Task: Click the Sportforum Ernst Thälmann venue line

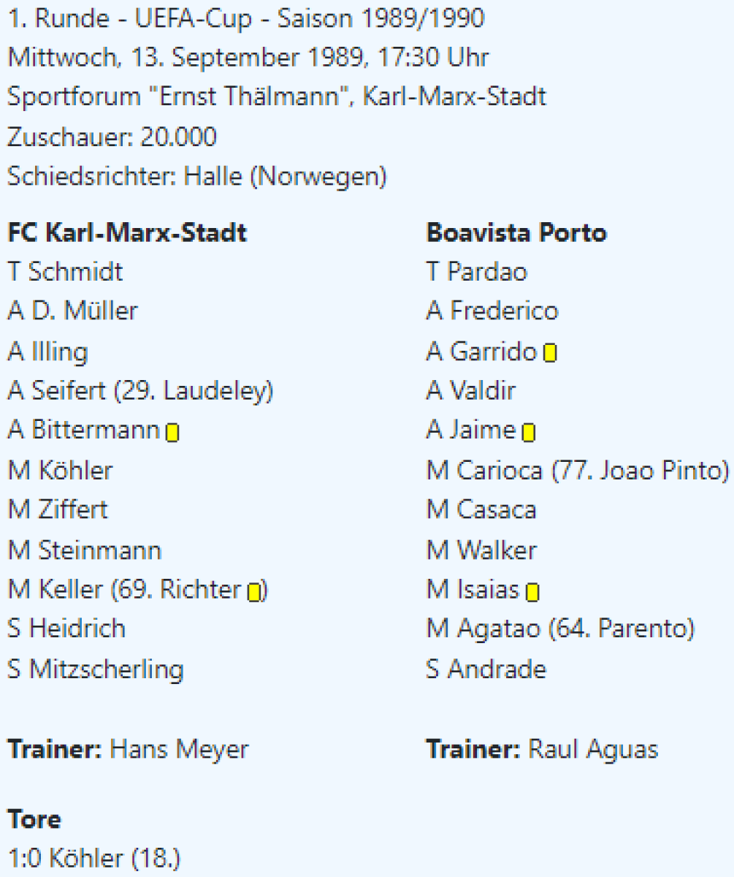Action: 277,96
